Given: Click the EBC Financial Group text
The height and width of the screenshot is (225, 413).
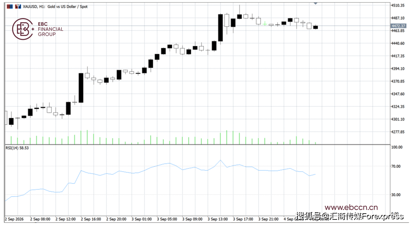Looking at the screenshot, I should click(50, 29).
